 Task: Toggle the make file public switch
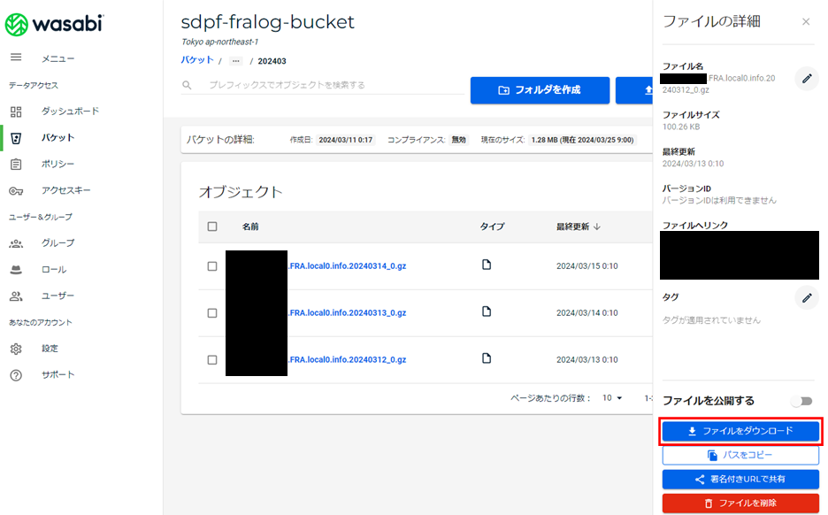tap(801, 402)
